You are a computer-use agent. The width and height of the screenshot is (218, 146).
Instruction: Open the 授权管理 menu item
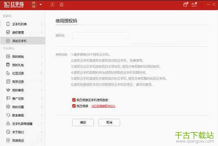[23, 32]
